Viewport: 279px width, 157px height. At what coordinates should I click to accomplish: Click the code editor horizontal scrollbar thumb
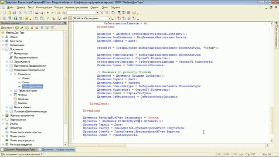click(99, 145)
